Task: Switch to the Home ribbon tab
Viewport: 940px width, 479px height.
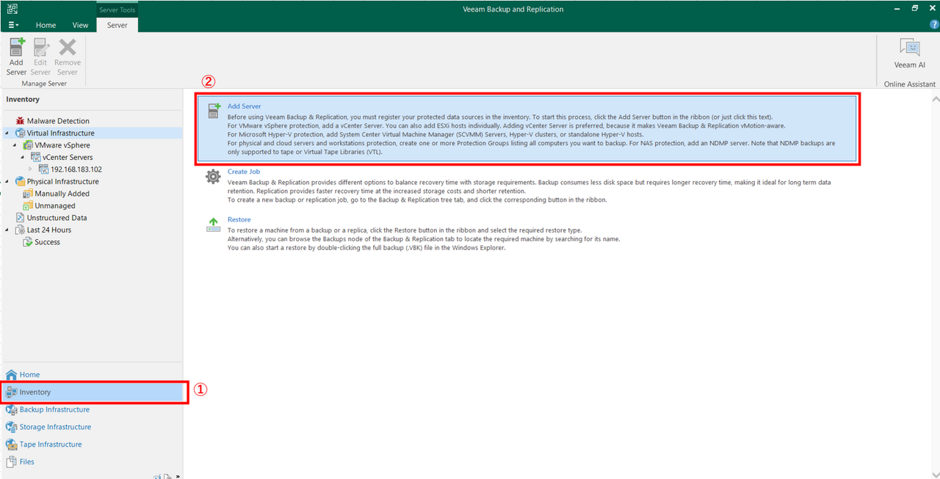Action: tap(46, 25)
